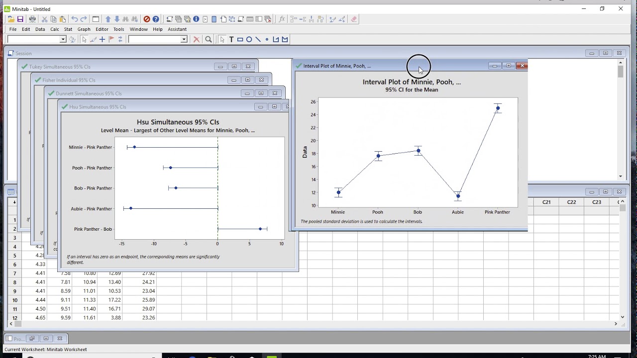Pick the Ellipse drawing tool

tap(249, 39)
